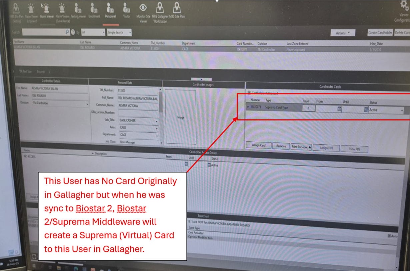The image size is (410, 271).
Task: Open the Division TM Cardholder dropdown
Action: coord(60,103)
